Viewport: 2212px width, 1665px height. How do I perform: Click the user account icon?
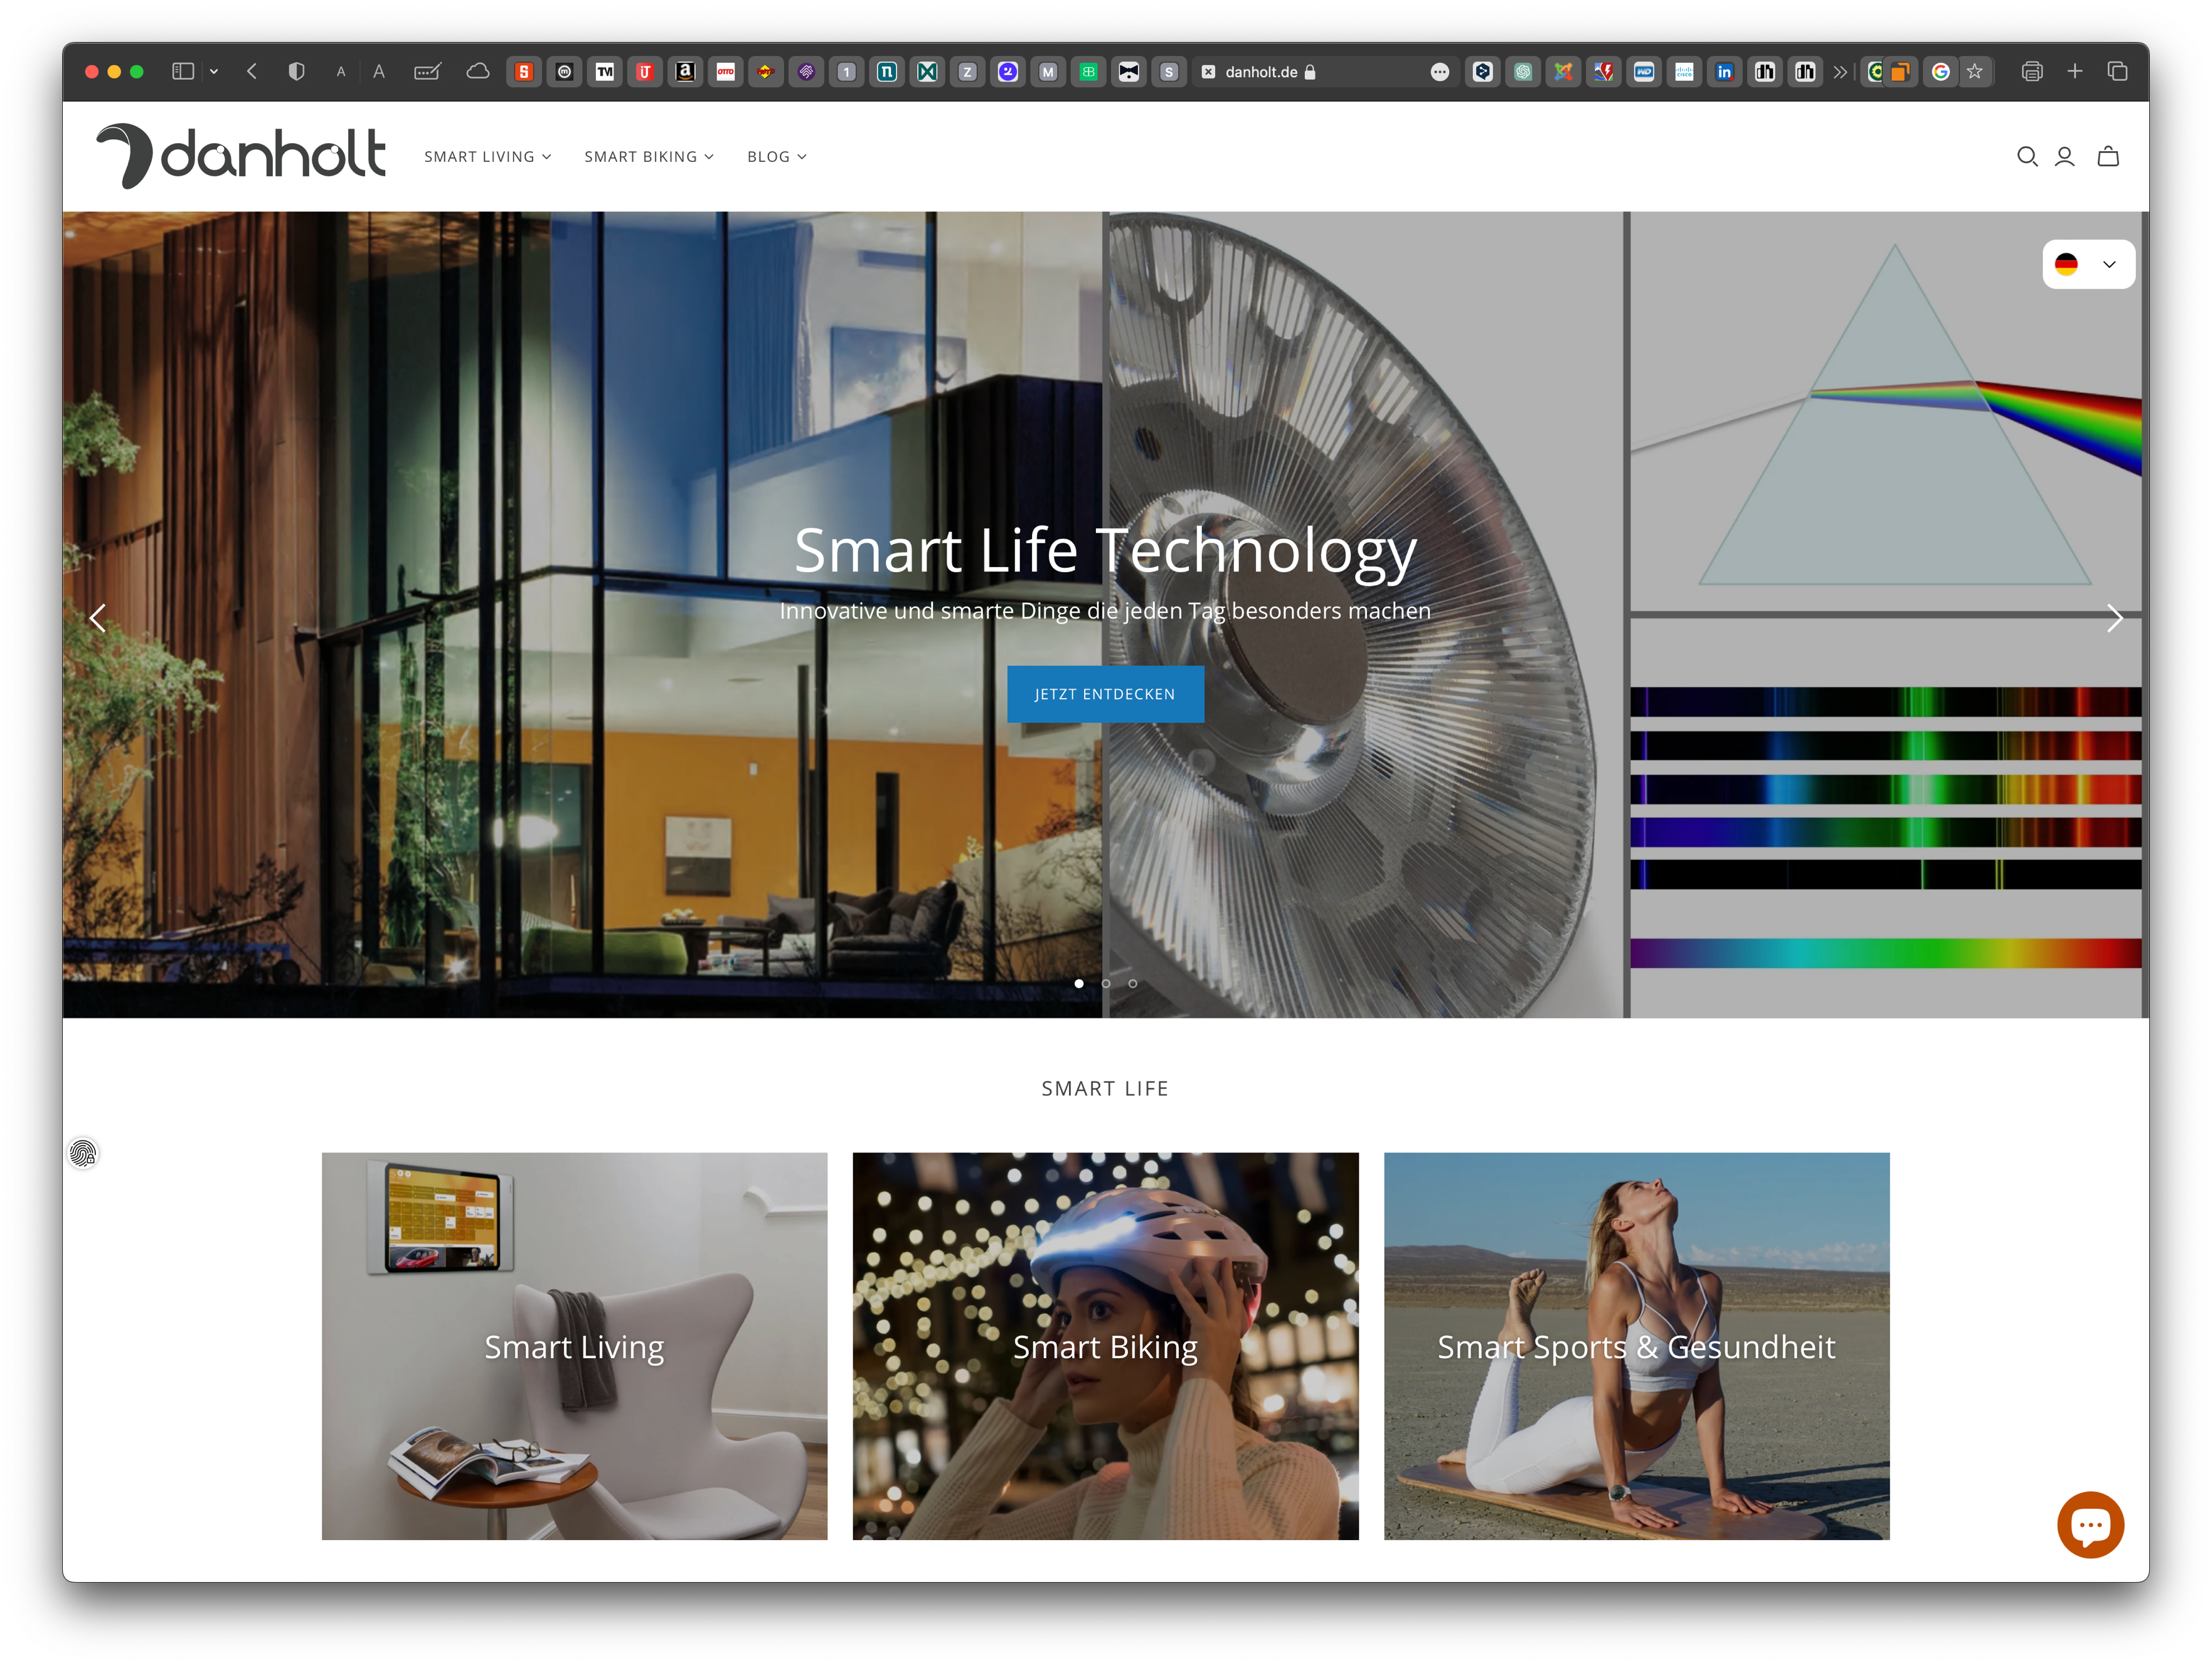[2065, 157]
